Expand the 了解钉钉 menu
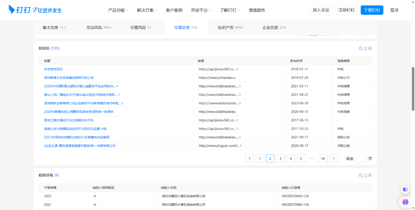The image size is (415, 210). 230,10
